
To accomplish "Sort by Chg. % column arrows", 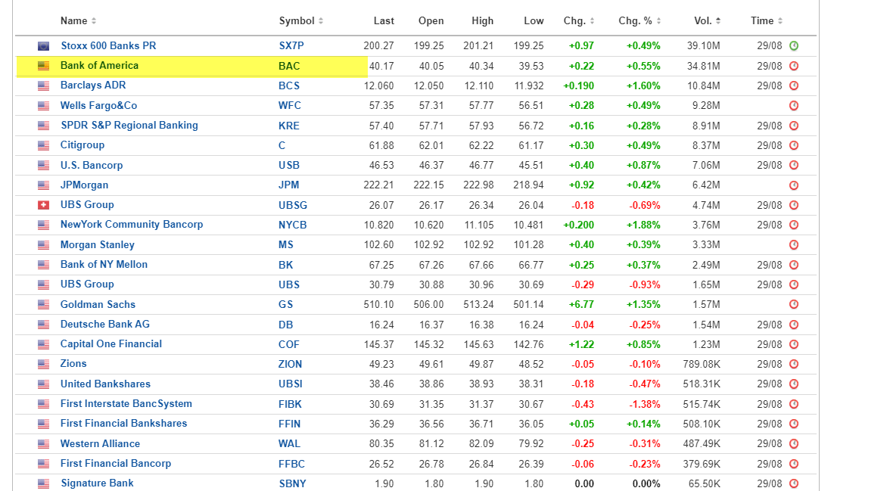I will click(x=658, y=21).
